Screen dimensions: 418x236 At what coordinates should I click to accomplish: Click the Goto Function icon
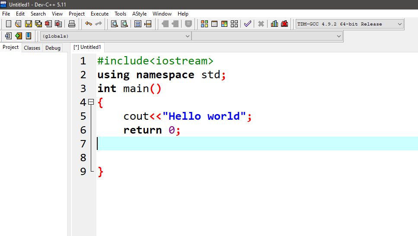pos(138,24)
